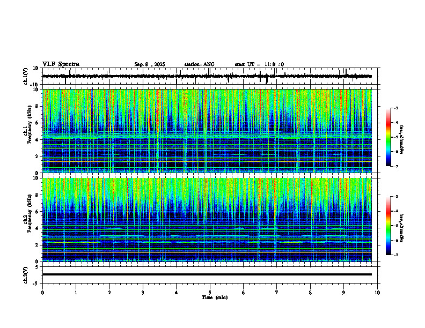Click tick label "3" on the time axis

(143, 293)
